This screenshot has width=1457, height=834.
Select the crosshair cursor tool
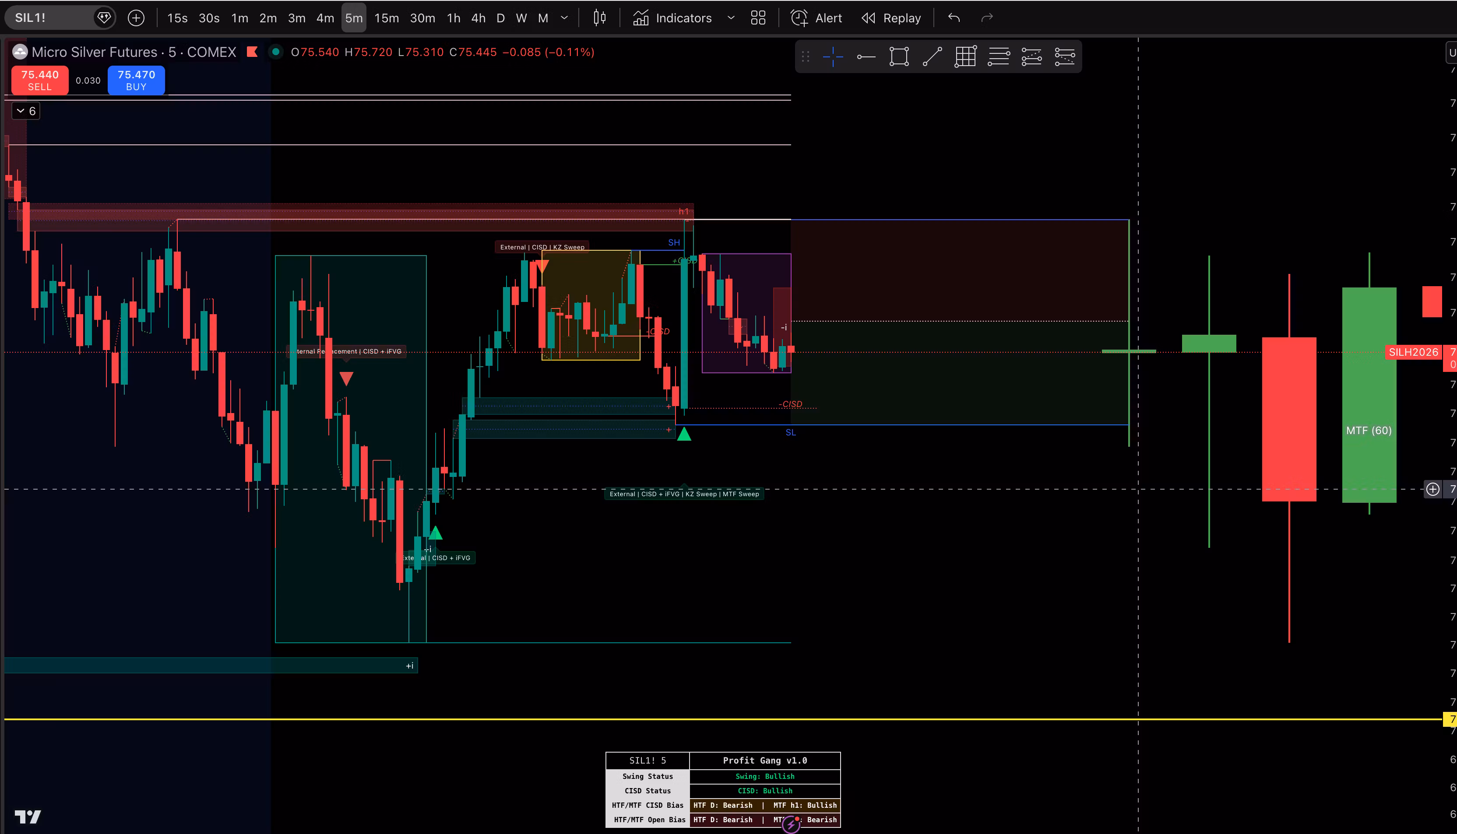833,57
